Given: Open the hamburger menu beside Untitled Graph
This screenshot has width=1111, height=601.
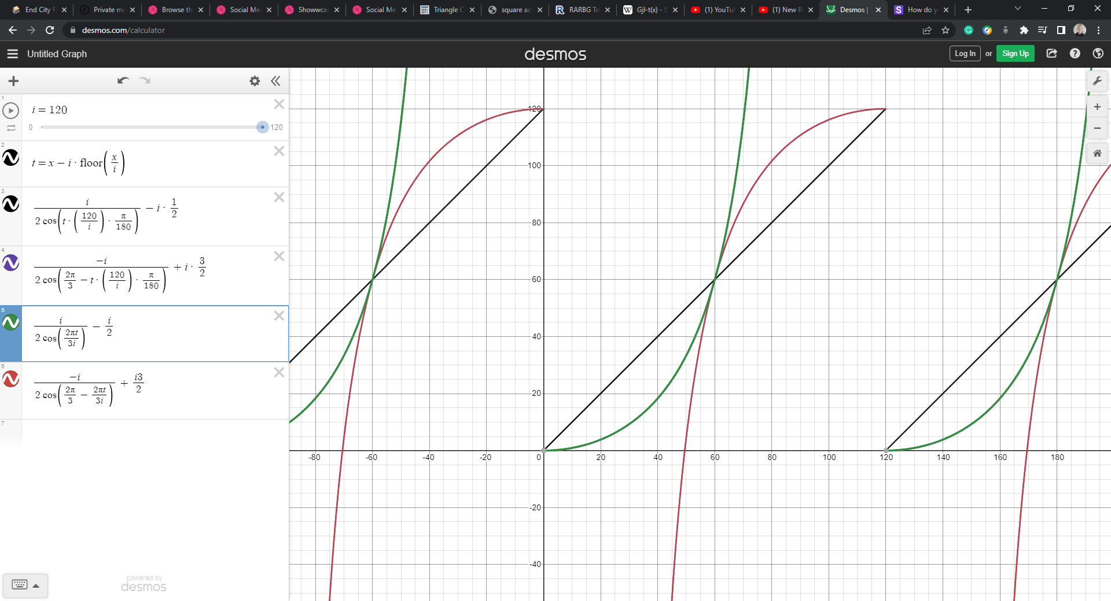Looking at the screenshot, I should 13,54.
